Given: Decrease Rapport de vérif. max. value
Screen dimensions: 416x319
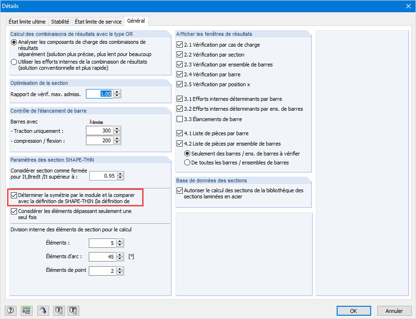Looking at the screenshot, I should coord(117,96).
